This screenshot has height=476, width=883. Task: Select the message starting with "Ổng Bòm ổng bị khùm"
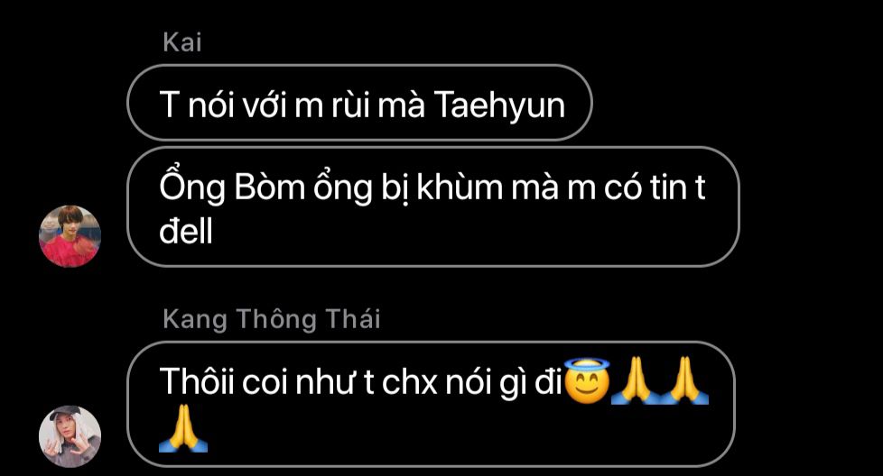pyautogui.click(x=433, y=206)
